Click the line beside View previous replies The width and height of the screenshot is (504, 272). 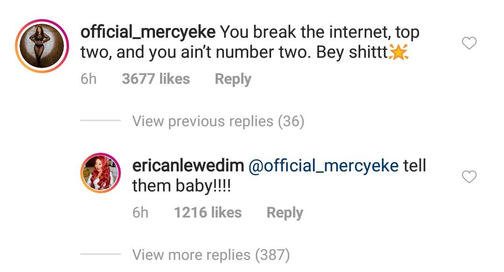pyautogui.click(x=100, y=121)
